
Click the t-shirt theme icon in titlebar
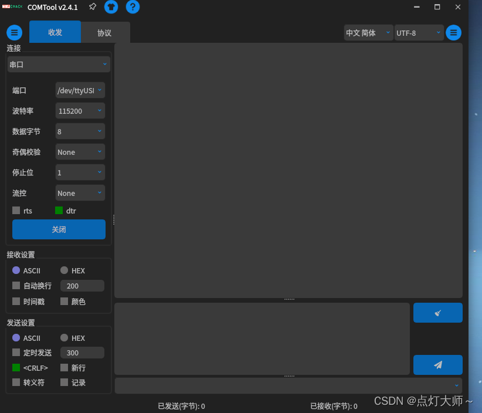point(111,7)
